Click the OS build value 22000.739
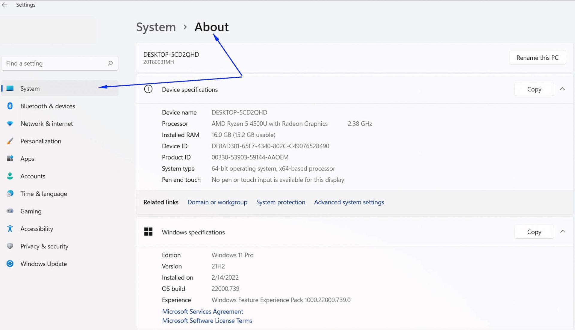This screenshot has width=575, height=330. (x=225, y=289)
